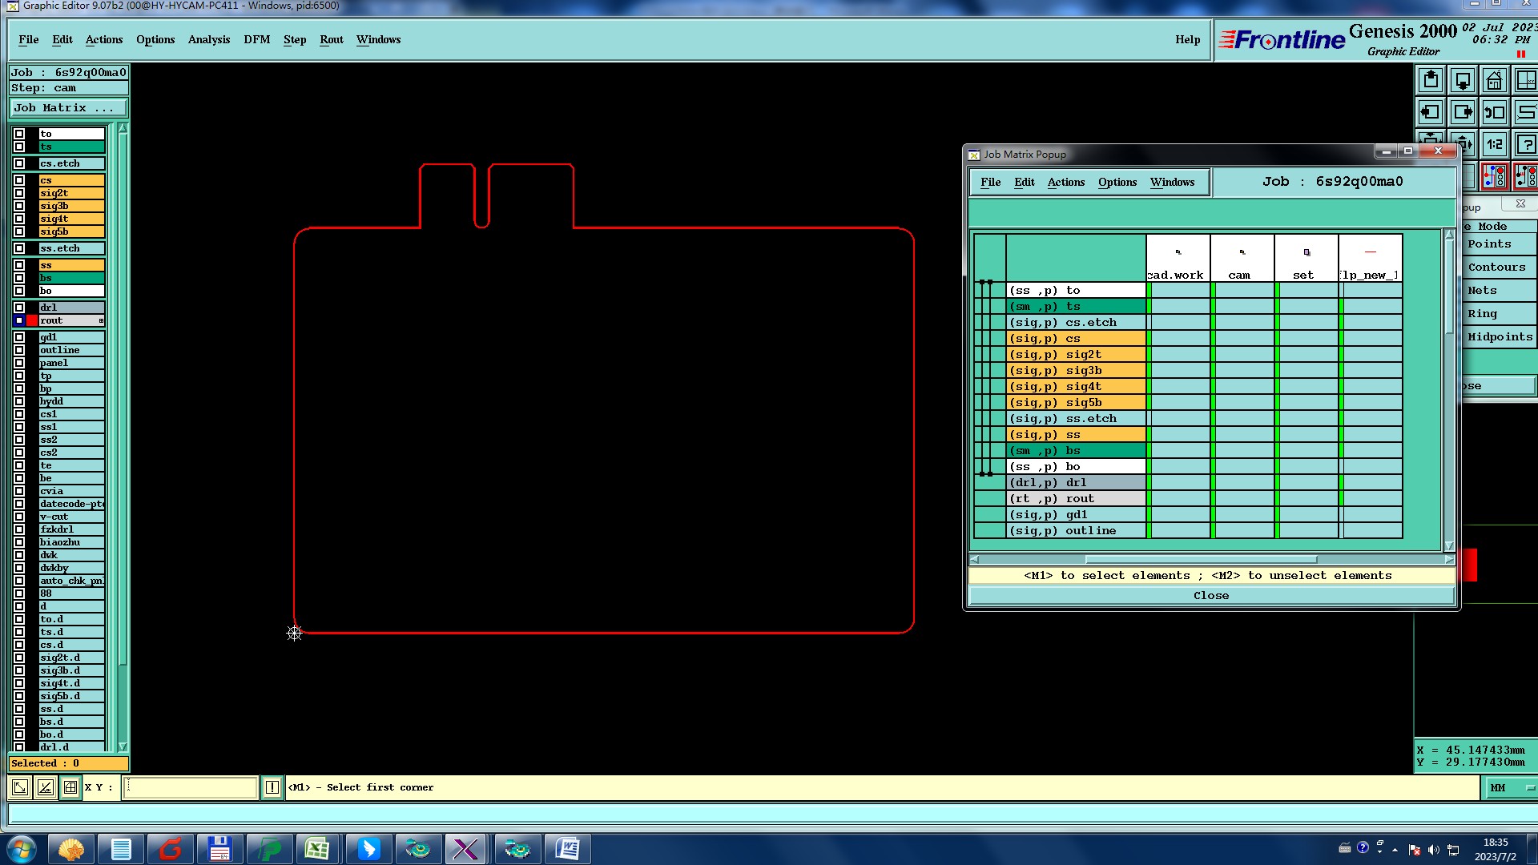Click the home view icon
Image resolution: width=1538 pixels, height=865 pixels.
(1494, 81)
